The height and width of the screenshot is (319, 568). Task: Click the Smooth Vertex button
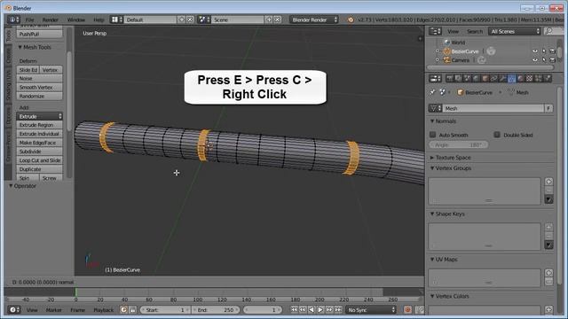click(39, 87)
